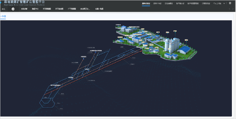Click the platform title 麻地梁煤矿智慧矿山管控平台
Screen dimensions: 236x119
(24, 2)
